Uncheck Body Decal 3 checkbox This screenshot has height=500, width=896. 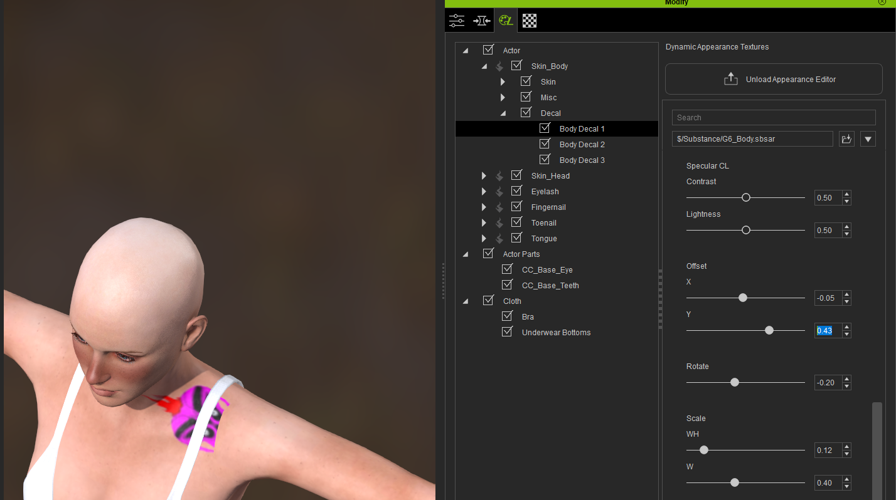tap(545, 159)
